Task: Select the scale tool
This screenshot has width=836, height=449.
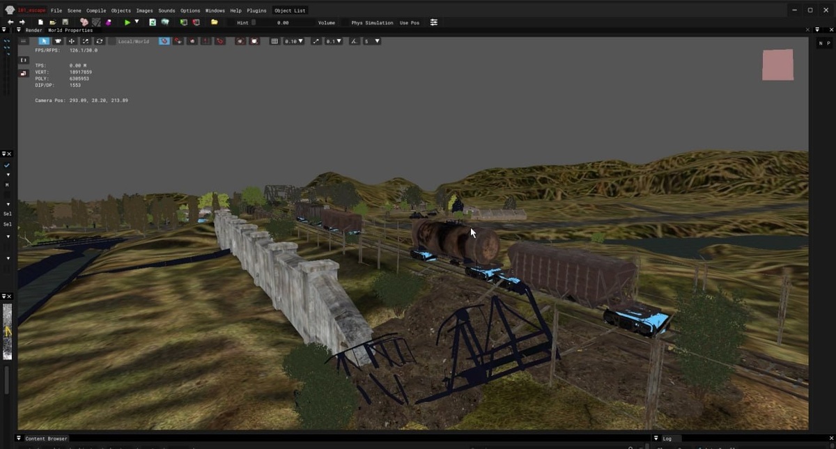Action: [x=86, y=41]
